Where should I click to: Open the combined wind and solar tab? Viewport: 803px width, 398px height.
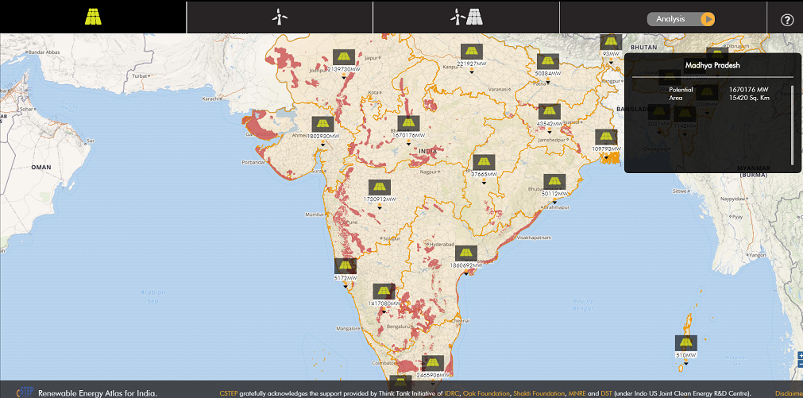pos(466,17)
